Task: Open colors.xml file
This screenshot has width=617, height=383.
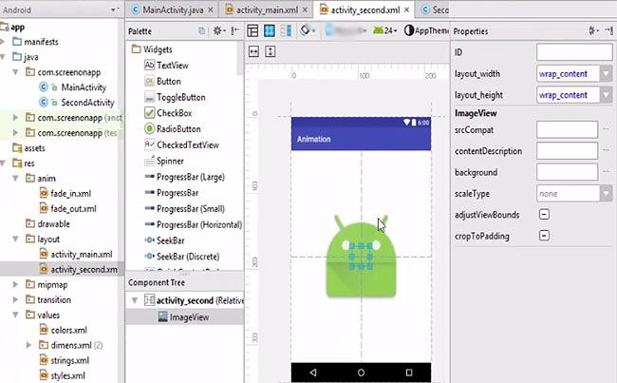Action: pyautogui.click(x=69, y=330)
